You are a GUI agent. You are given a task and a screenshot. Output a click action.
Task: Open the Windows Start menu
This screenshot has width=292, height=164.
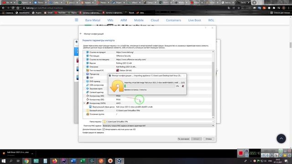[x=4, y=161]
